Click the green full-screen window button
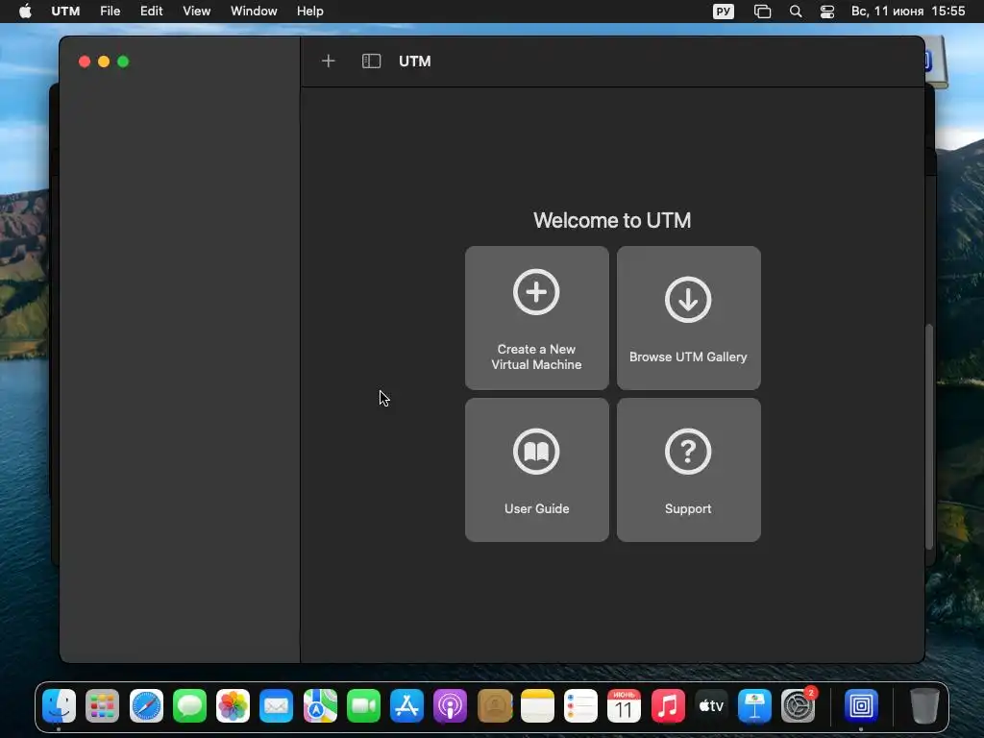 (123, 61)
